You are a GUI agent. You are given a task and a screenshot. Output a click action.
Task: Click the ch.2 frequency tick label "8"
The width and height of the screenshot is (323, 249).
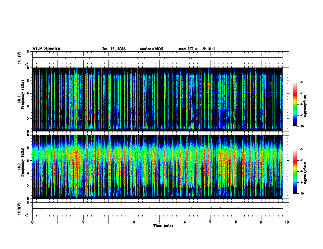pyautogui.click(x=28, y=148)
